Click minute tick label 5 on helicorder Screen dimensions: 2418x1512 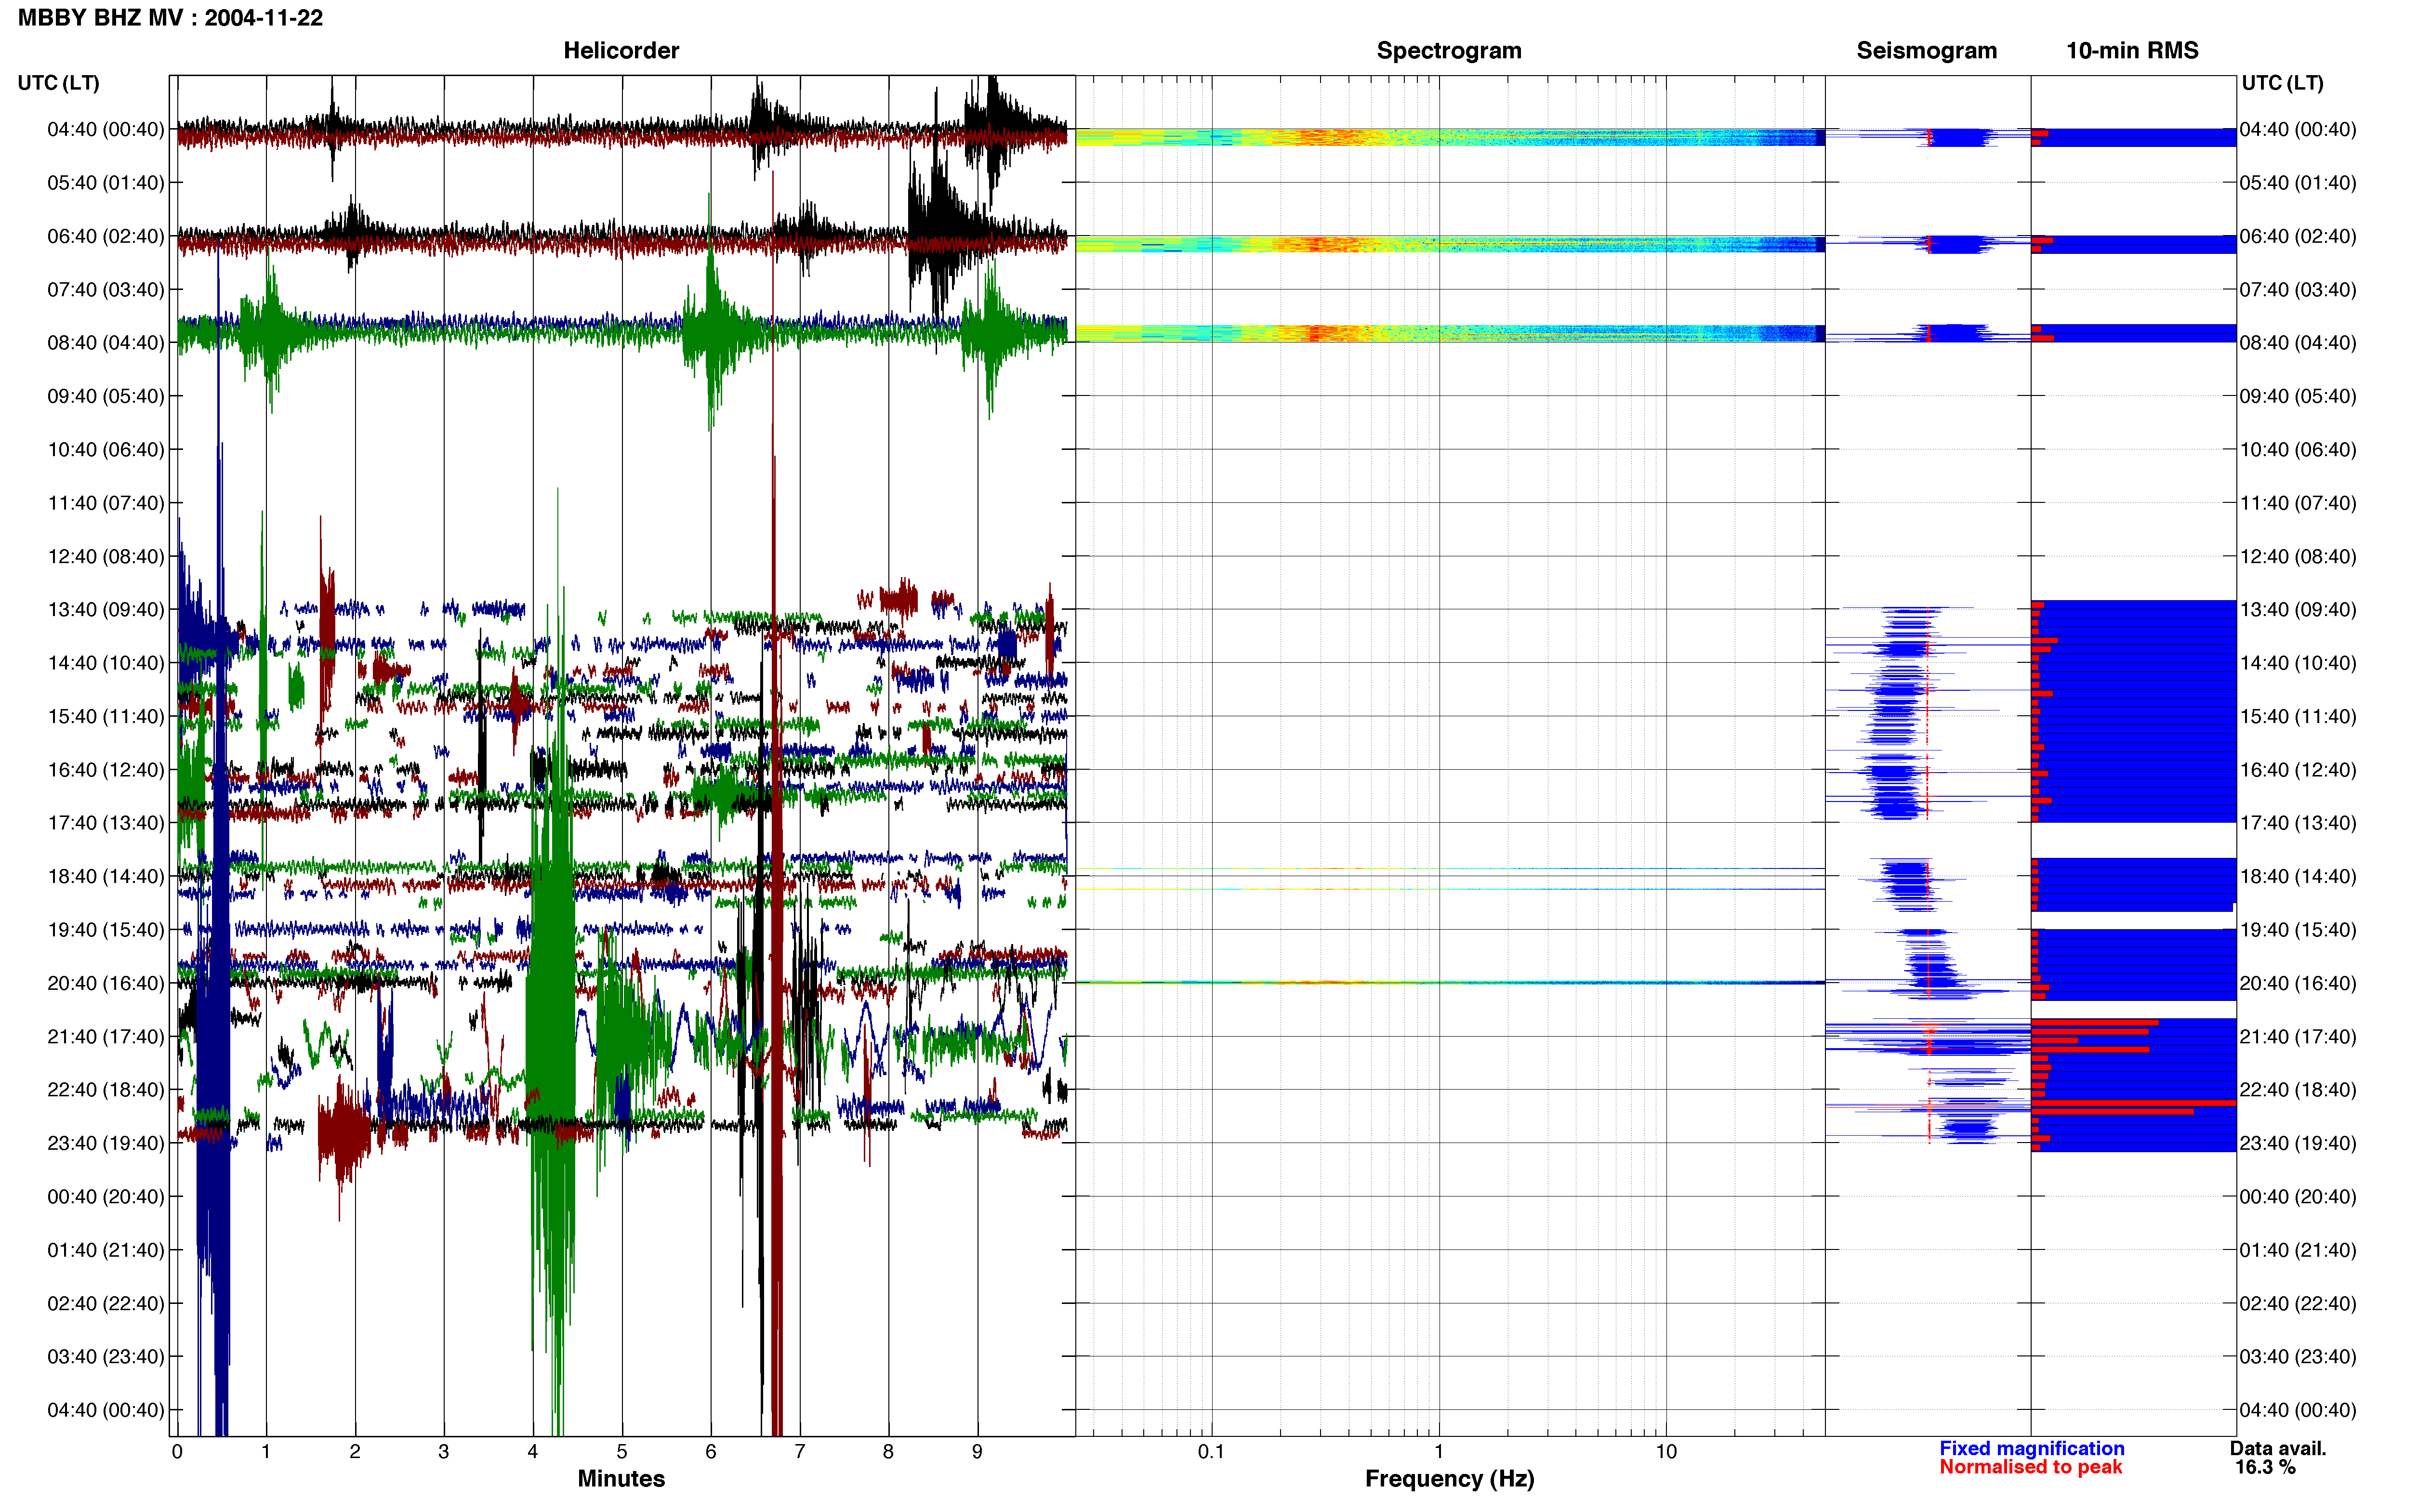(x=622, y=1451)
